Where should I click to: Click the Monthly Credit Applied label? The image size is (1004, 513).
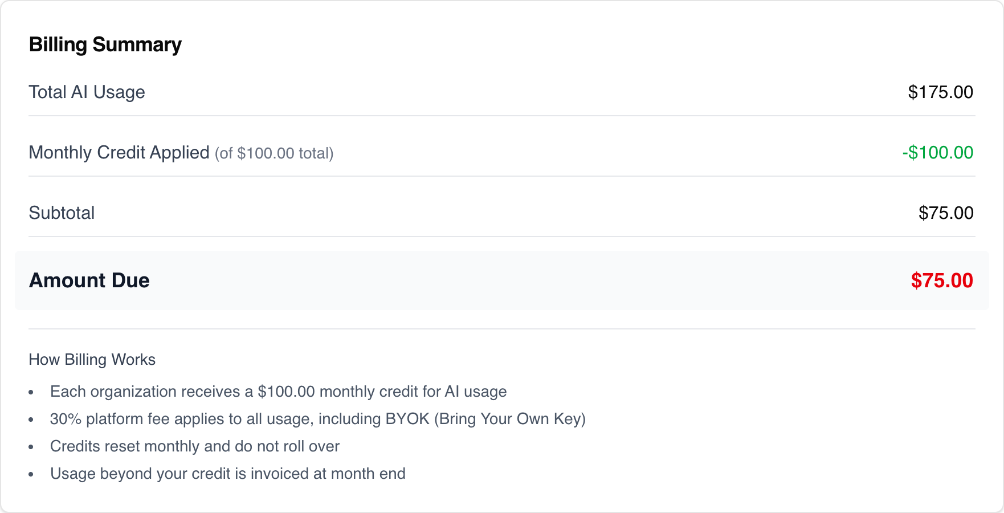tap(119, 152)
